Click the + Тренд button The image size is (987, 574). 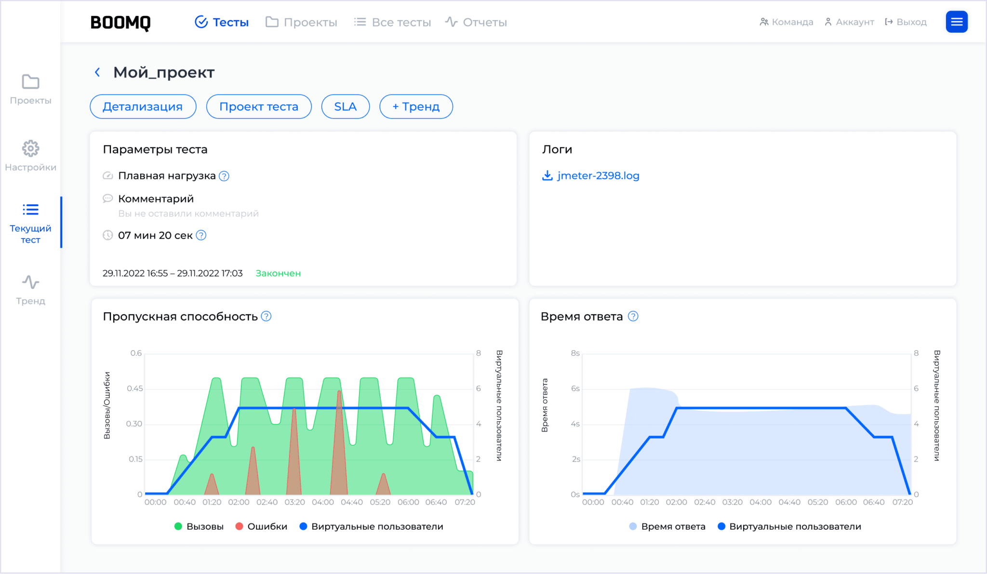coord(416,107)
